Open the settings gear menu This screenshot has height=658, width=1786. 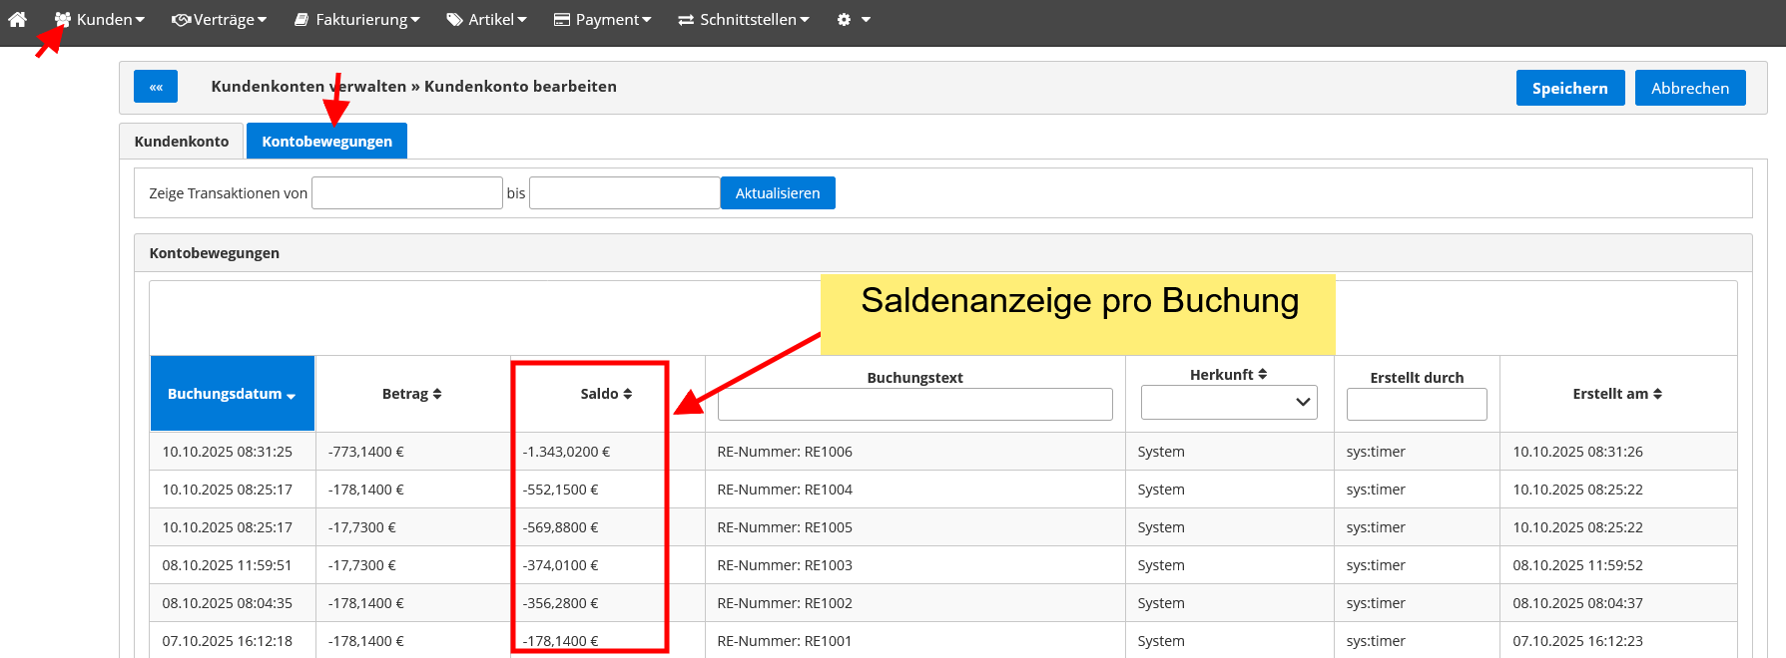853,19
